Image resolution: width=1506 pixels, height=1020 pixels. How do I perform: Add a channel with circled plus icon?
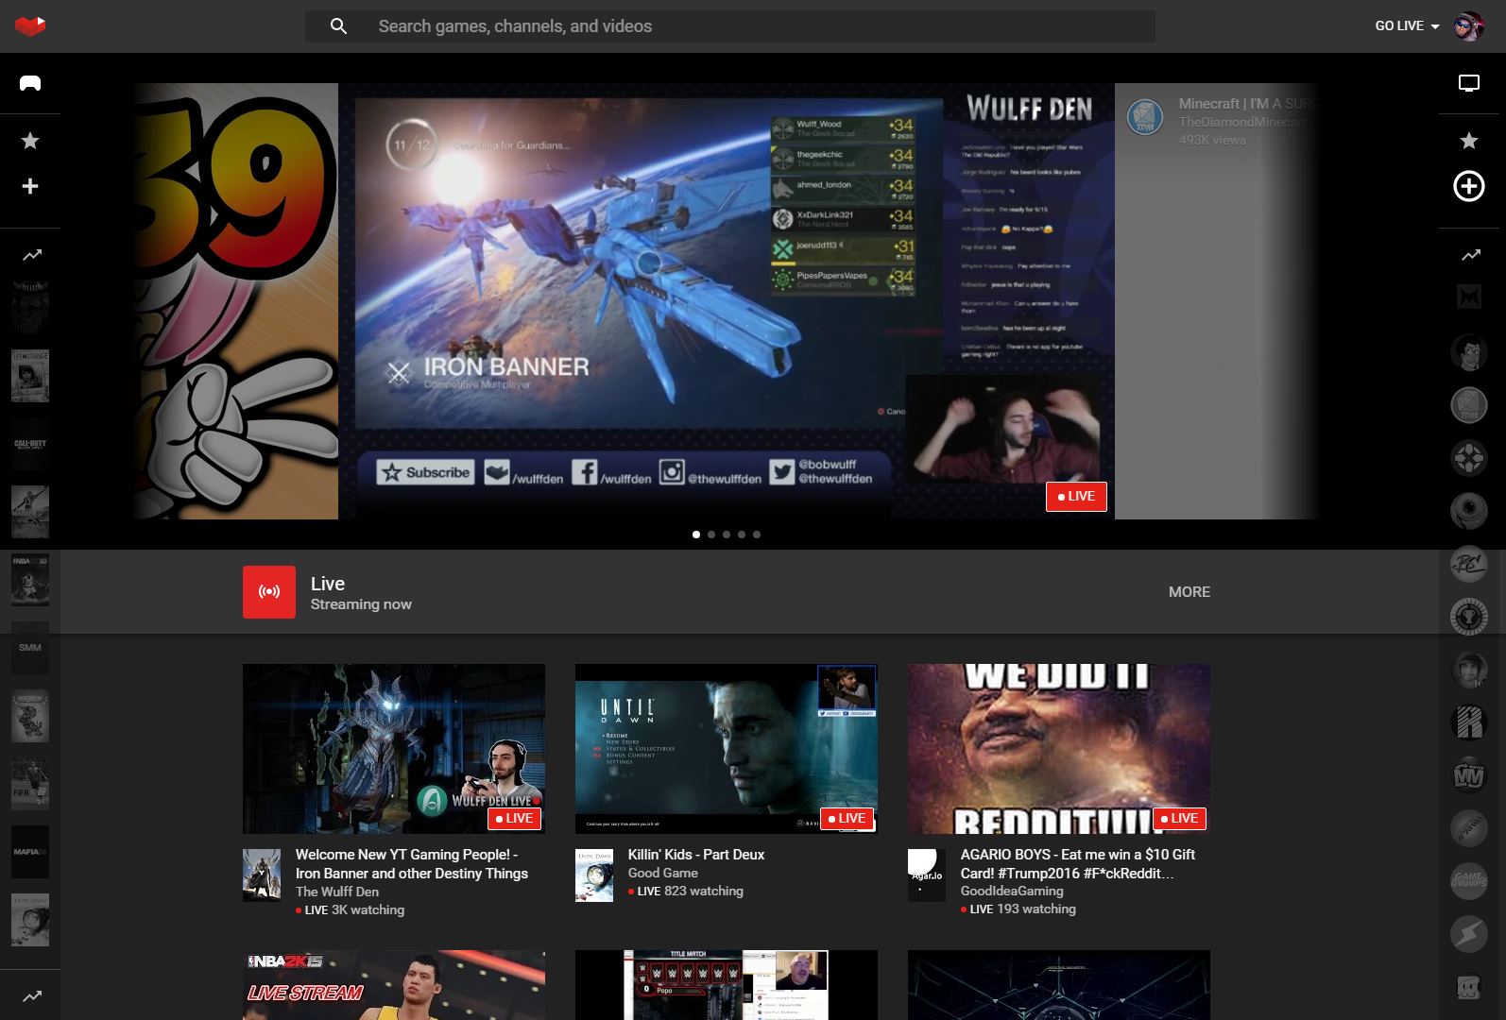tap(1468, 186)
